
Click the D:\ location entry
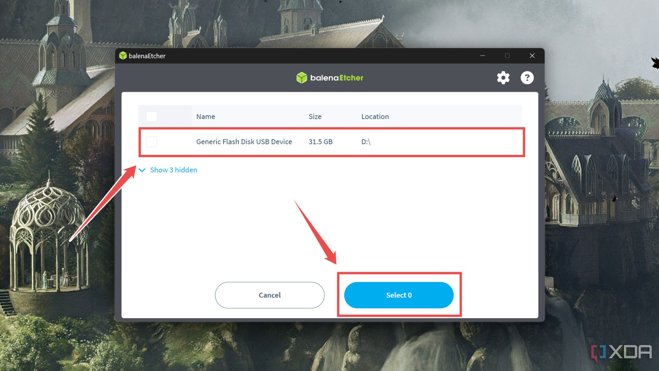pyautogui.click(x=366, y=142)
